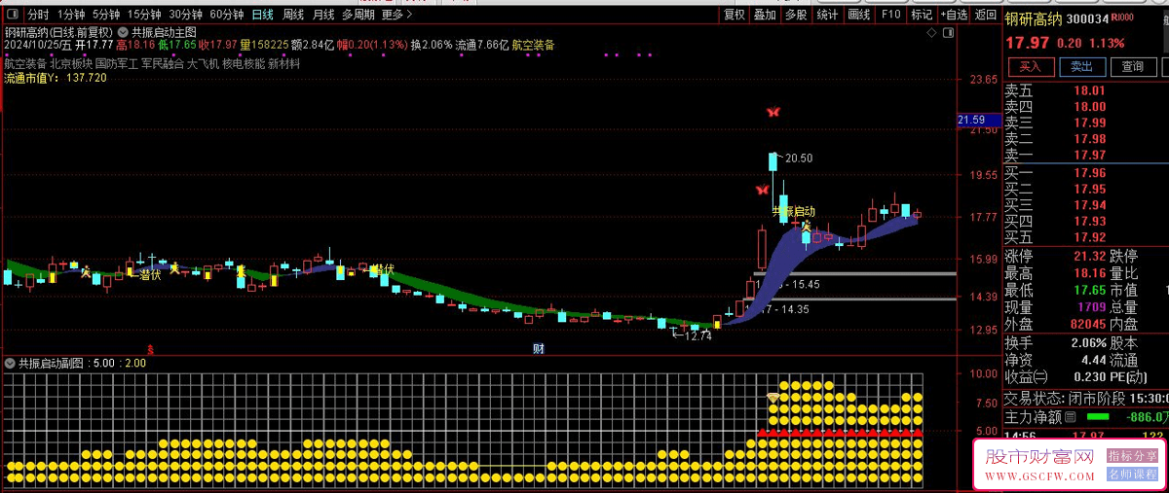Click the 财 info marker below chart
This screenshot has height=493, width=1169.
click(538, 347)
